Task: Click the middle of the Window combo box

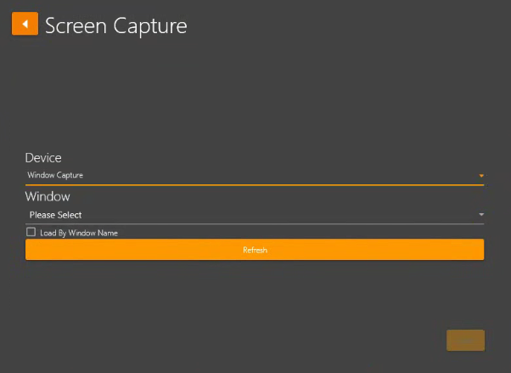Action: click(255, 215)
